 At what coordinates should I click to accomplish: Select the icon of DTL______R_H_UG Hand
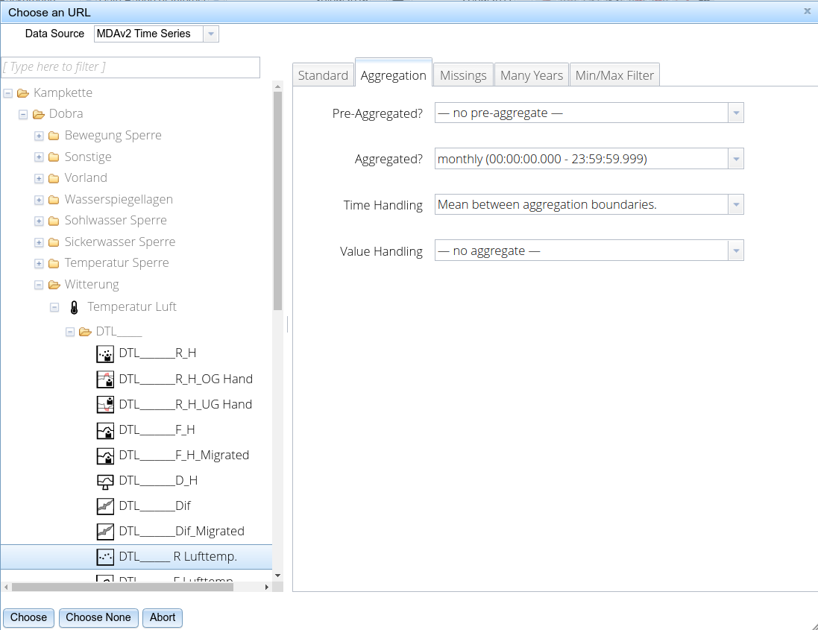click(105, 404)
